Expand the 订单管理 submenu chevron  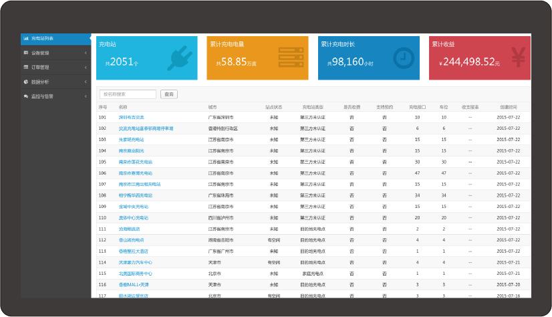click(x=86, y=67)
